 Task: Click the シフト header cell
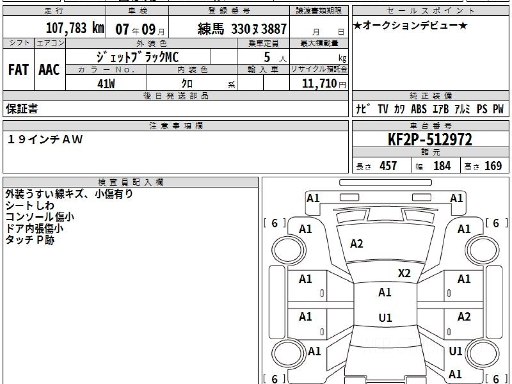point(18,43)
